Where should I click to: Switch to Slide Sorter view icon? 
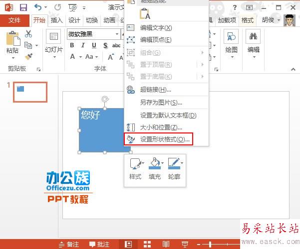tap(147, 244)
